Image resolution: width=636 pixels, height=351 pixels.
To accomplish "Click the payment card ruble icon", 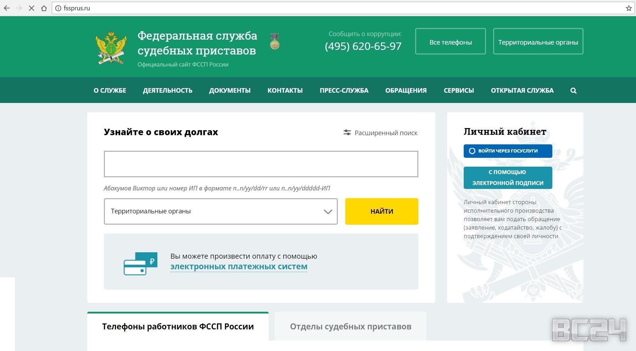I will (140, 264).
